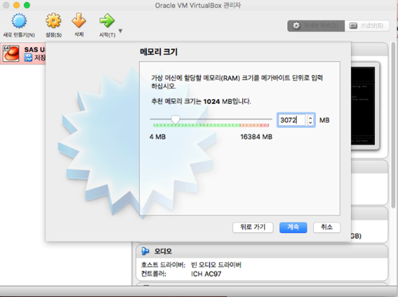The width and height of the screenshot is (398, 297).
Task: Click the memory spinbox up arrow
Action: 310,118
